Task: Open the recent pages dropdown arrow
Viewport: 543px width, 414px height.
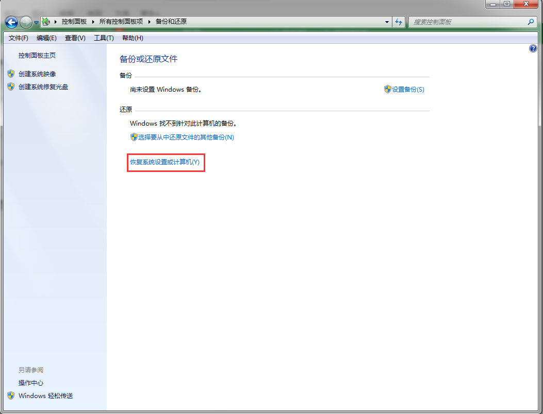Action: 36,23
